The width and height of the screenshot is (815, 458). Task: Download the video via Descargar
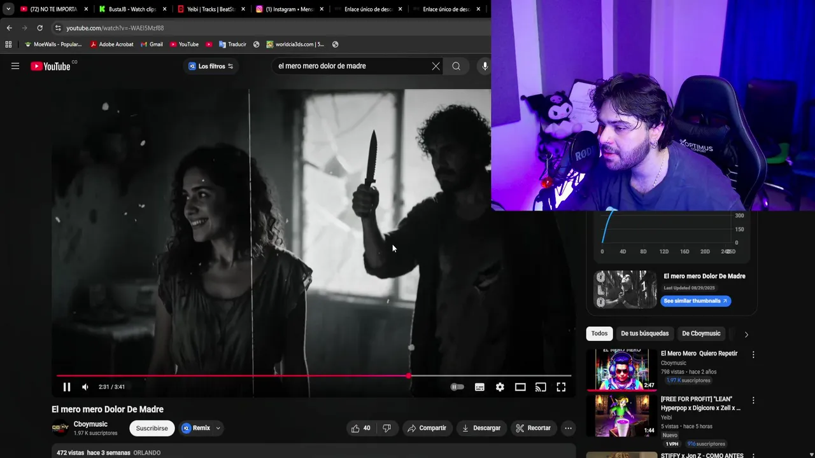click(481, 428)
